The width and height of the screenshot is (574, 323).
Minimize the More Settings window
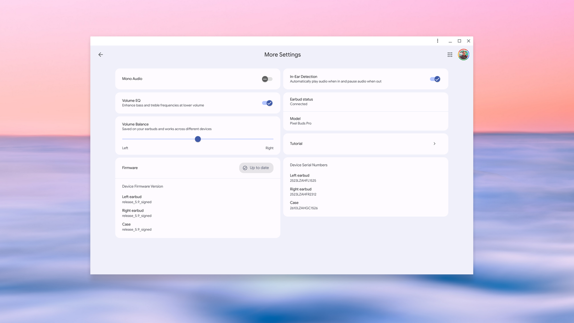450,41
